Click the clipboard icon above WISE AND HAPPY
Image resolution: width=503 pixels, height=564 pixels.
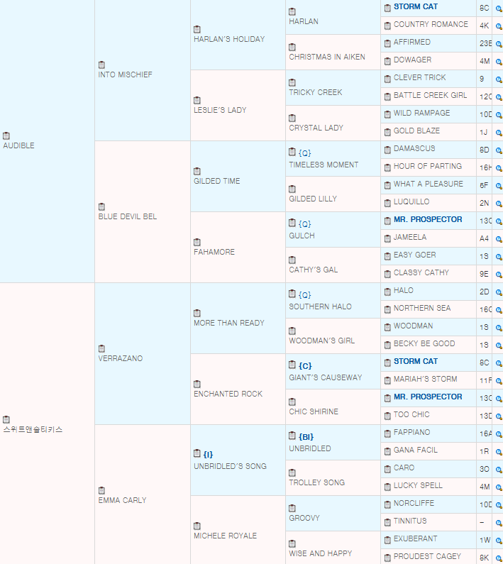(x=292, y=543)
